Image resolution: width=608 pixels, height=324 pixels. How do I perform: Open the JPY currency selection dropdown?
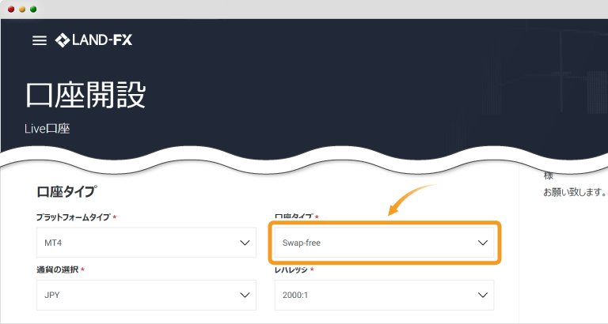146,295
